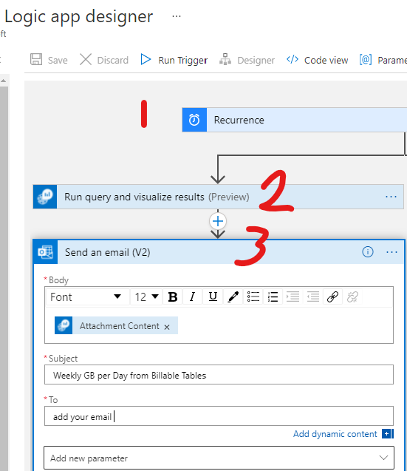Viewport: 407px width, 471px height.
Task: Select the Recurrence trigger step
Action: (x=295, y=120)
